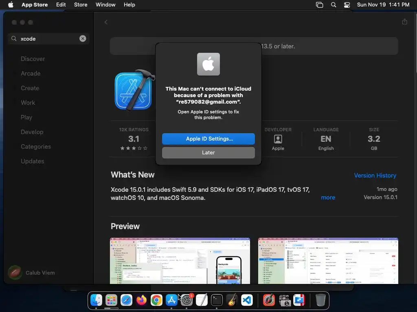Open Control Center in menu bar
This screenshot has width=417, height=312.
(347, 5)
